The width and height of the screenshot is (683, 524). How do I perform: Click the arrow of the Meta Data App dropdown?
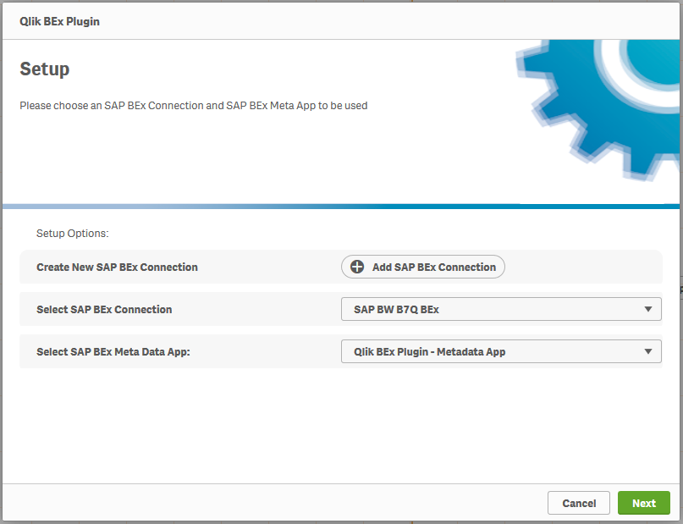[x=648, y=351]
